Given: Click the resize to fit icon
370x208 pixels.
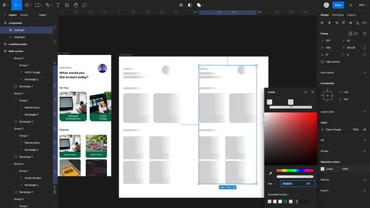Looking at the screenshot, I should coord(365,34).
